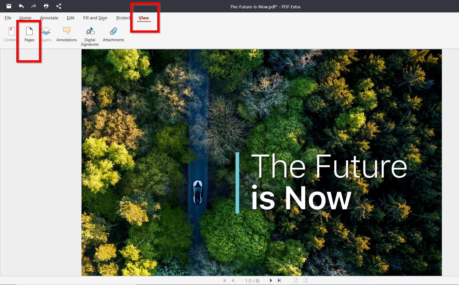Undo the last action
The width and height of the screenshot is (459, 285).
pyautogui.click(x=21, y=6)
